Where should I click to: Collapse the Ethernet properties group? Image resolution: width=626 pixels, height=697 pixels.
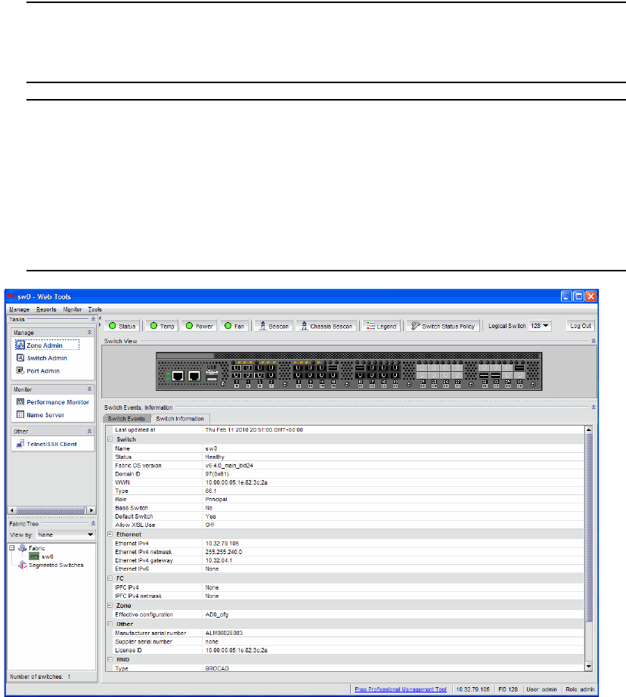pyautogui.click(x=110, y=534)
